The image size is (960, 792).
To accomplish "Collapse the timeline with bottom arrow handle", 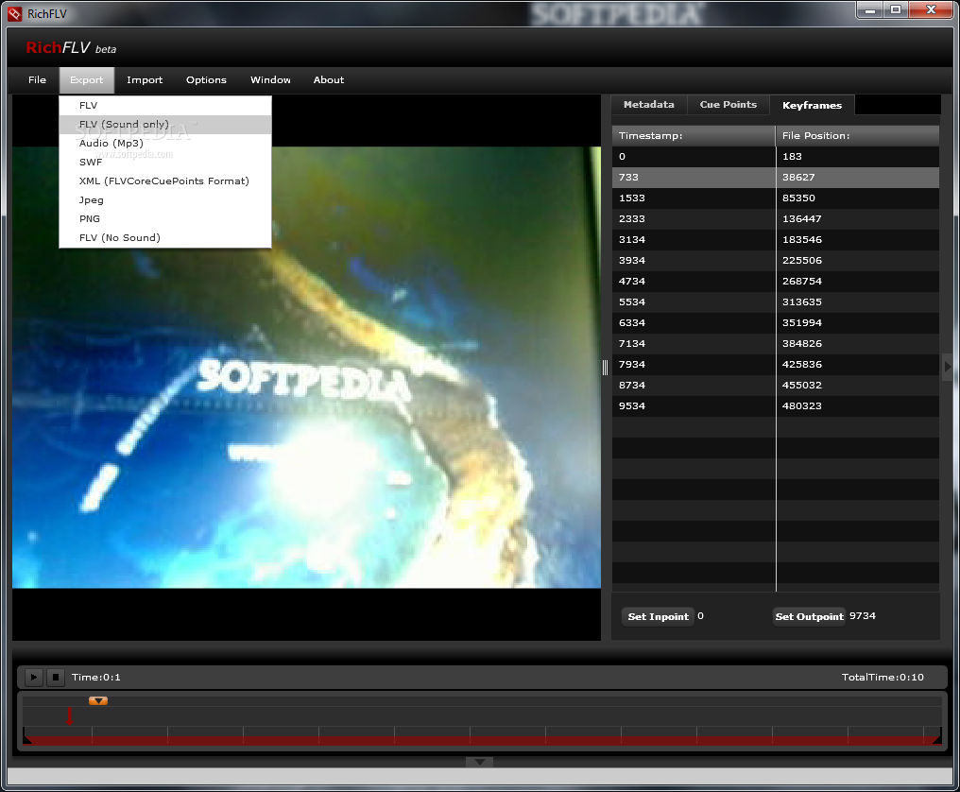I will click(479, 762).
